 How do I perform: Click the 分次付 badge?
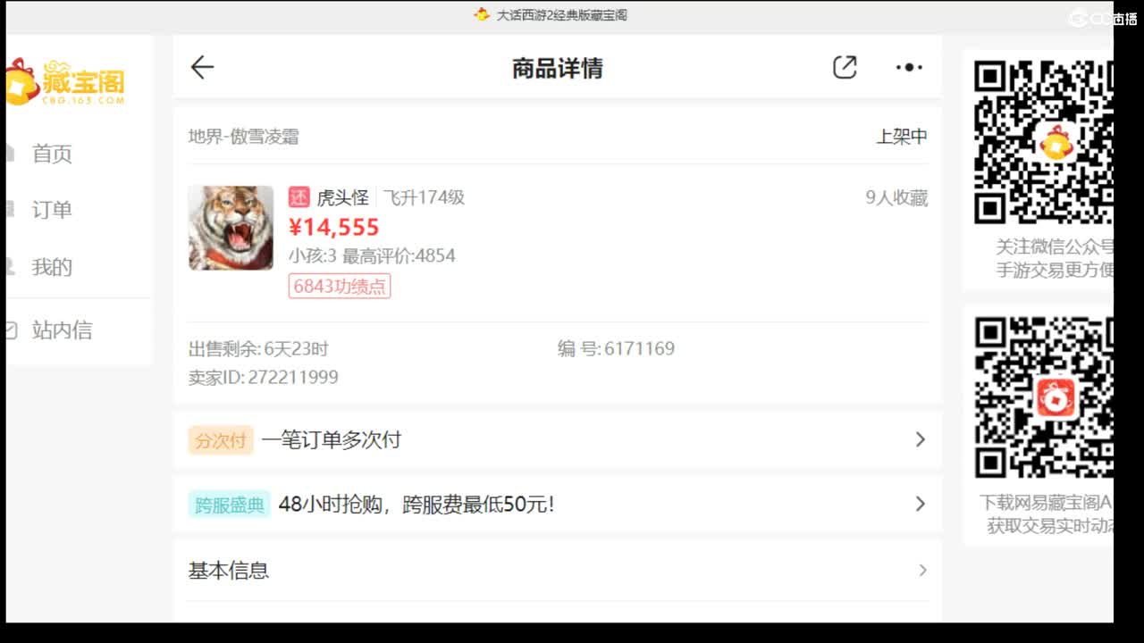[221, 440]
